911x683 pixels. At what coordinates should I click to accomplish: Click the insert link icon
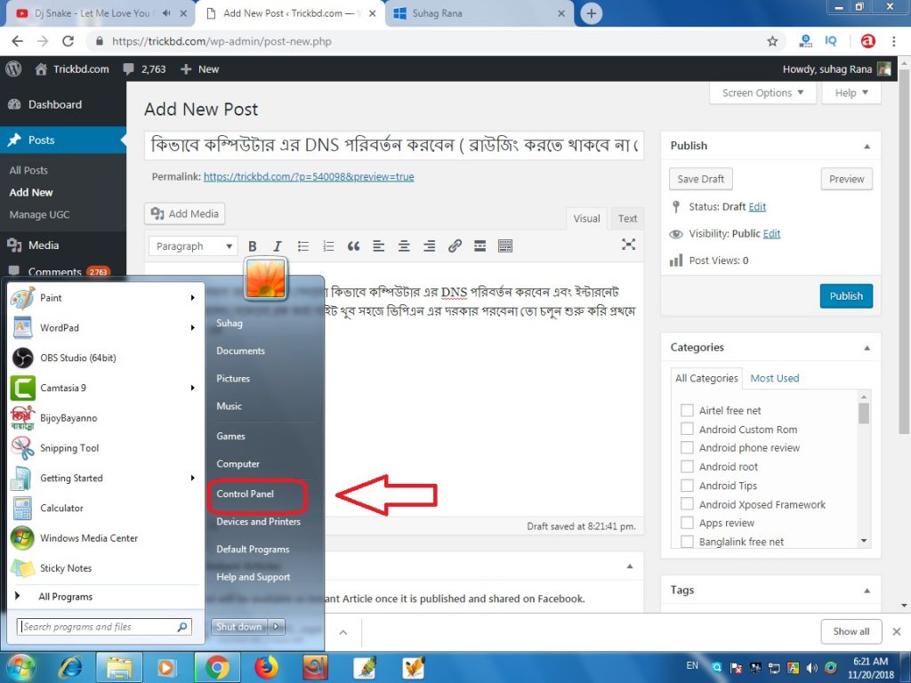455,246
